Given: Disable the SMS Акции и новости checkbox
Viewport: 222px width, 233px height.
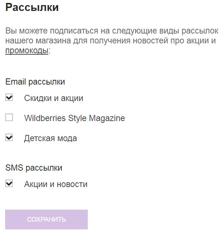Looking at the screenshot, I should click(x=9, y=184).
